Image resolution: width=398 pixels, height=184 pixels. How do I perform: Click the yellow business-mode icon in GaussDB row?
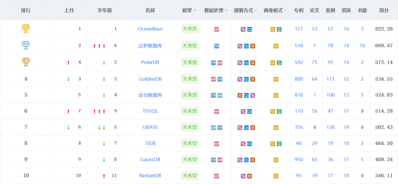276,160
